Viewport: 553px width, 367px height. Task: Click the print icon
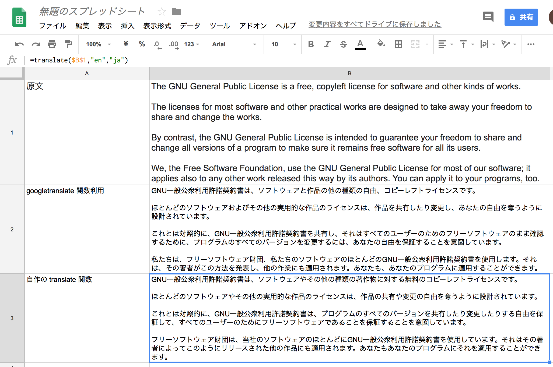click(52, 44)
